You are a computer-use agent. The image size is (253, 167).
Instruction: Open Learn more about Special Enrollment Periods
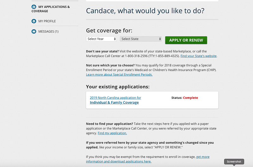119,75
